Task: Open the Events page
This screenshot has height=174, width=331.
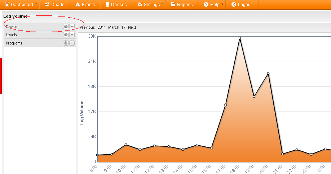Action: [x=85, y=5]
